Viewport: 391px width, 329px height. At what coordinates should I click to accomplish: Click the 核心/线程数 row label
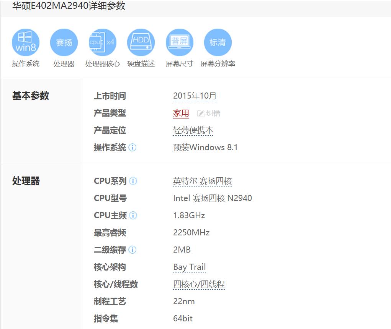click(x=116, y=284)
